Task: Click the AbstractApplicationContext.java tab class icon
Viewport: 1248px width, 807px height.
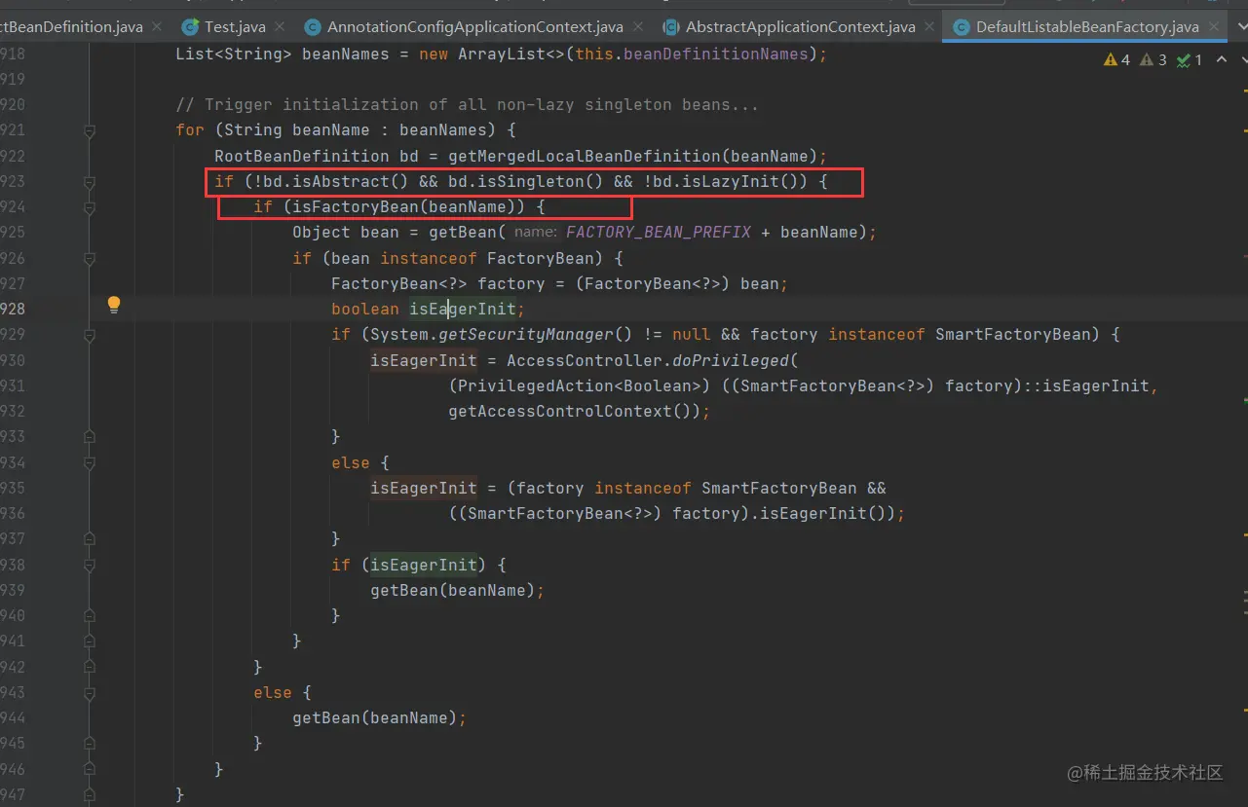Action: point(670,27)
